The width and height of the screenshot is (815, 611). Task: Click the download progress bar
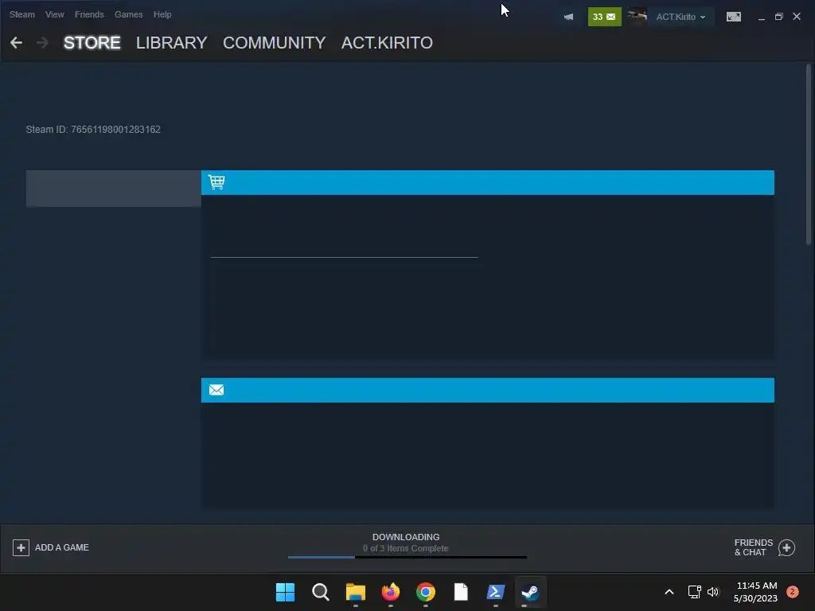pyautogui.click(x=407, y=557)
